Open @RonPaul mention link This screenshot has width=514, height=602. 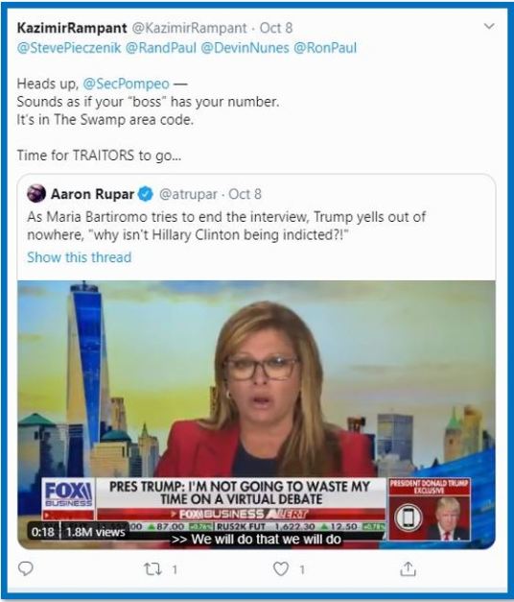(325, 48)
